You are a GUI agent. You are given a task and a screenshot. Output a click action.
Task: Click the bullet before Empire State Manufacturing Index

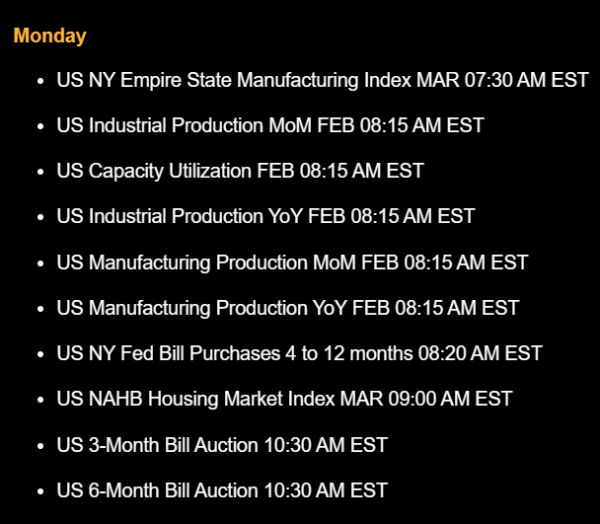[39, 81]
